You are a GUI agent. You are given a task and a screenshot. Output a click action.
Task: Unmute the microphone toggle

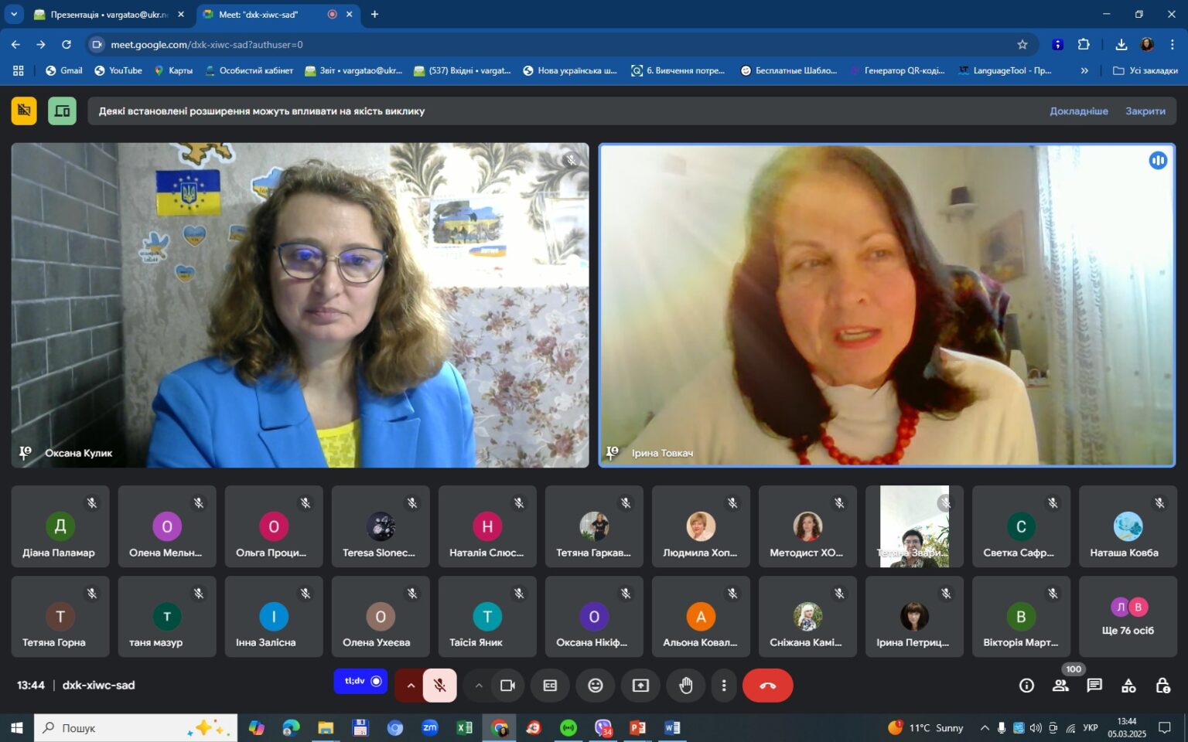click(x=440, y=686)
